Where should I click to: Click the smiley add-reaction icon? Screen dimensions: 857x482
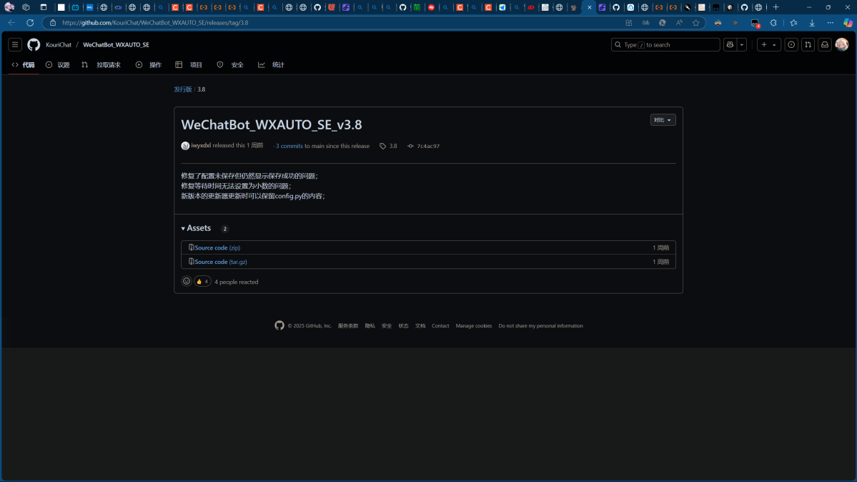coord(187,281)
